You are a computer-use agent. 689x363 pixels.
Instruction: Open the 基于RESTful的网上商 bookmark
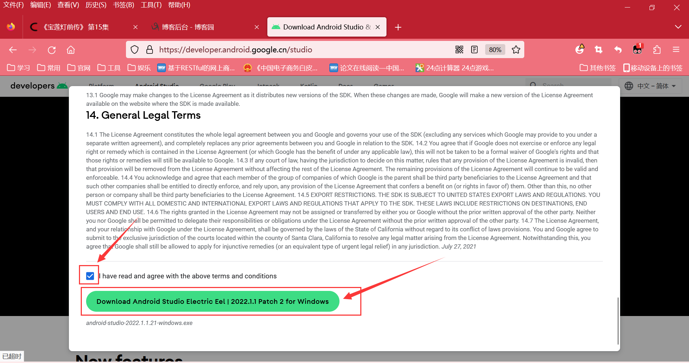click(196, 68)
